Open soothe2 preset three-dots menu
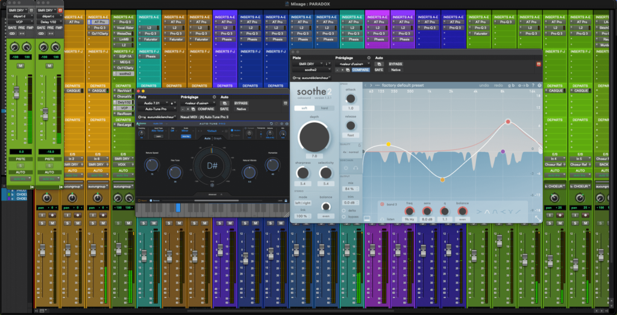Screen dimensions: 617x315 377,86
